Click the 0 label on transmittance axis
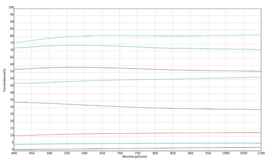 (13, 150)
